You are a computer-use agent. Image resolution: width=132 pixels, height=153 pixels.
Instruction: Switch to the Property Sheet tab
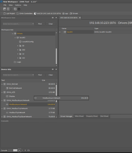pyautogui.click(x=92, y=116)
